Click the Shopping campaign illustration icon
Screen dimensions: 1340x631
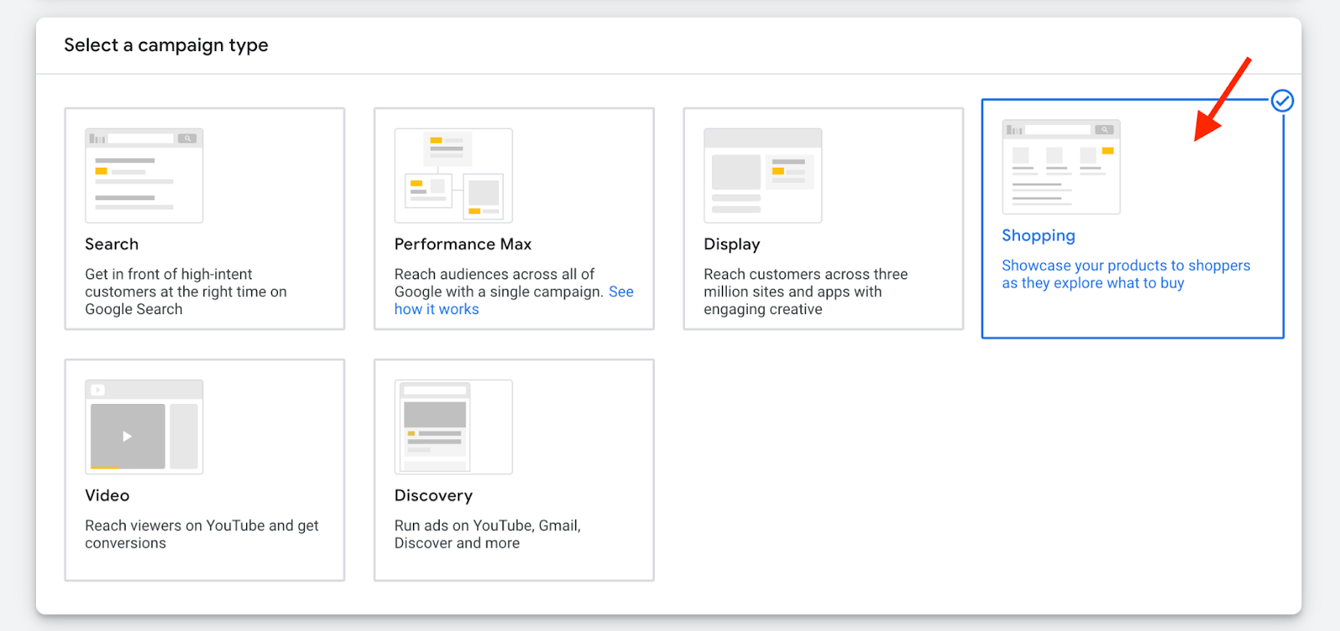pos(1061,167)
